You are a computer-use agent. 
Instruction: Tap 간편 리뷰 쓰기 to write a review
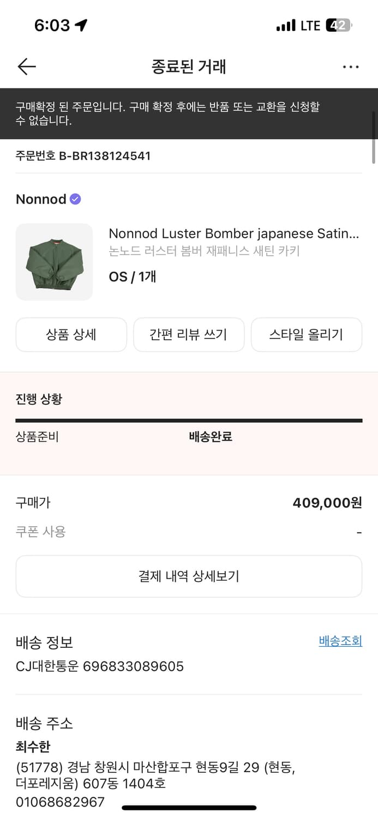click(189, 334)
